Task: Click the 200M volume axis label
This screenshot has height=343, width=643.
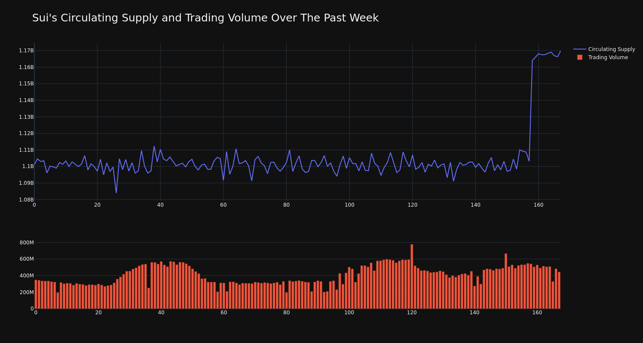Action: [x=27, y=292]
